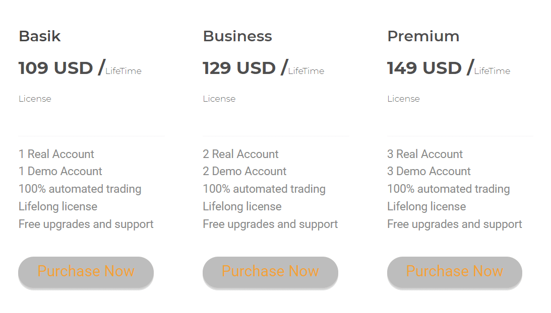Viewport: 551px width, 313px height.
Task: Click 100% automated trading in the Business column
Action: [264, 189]
